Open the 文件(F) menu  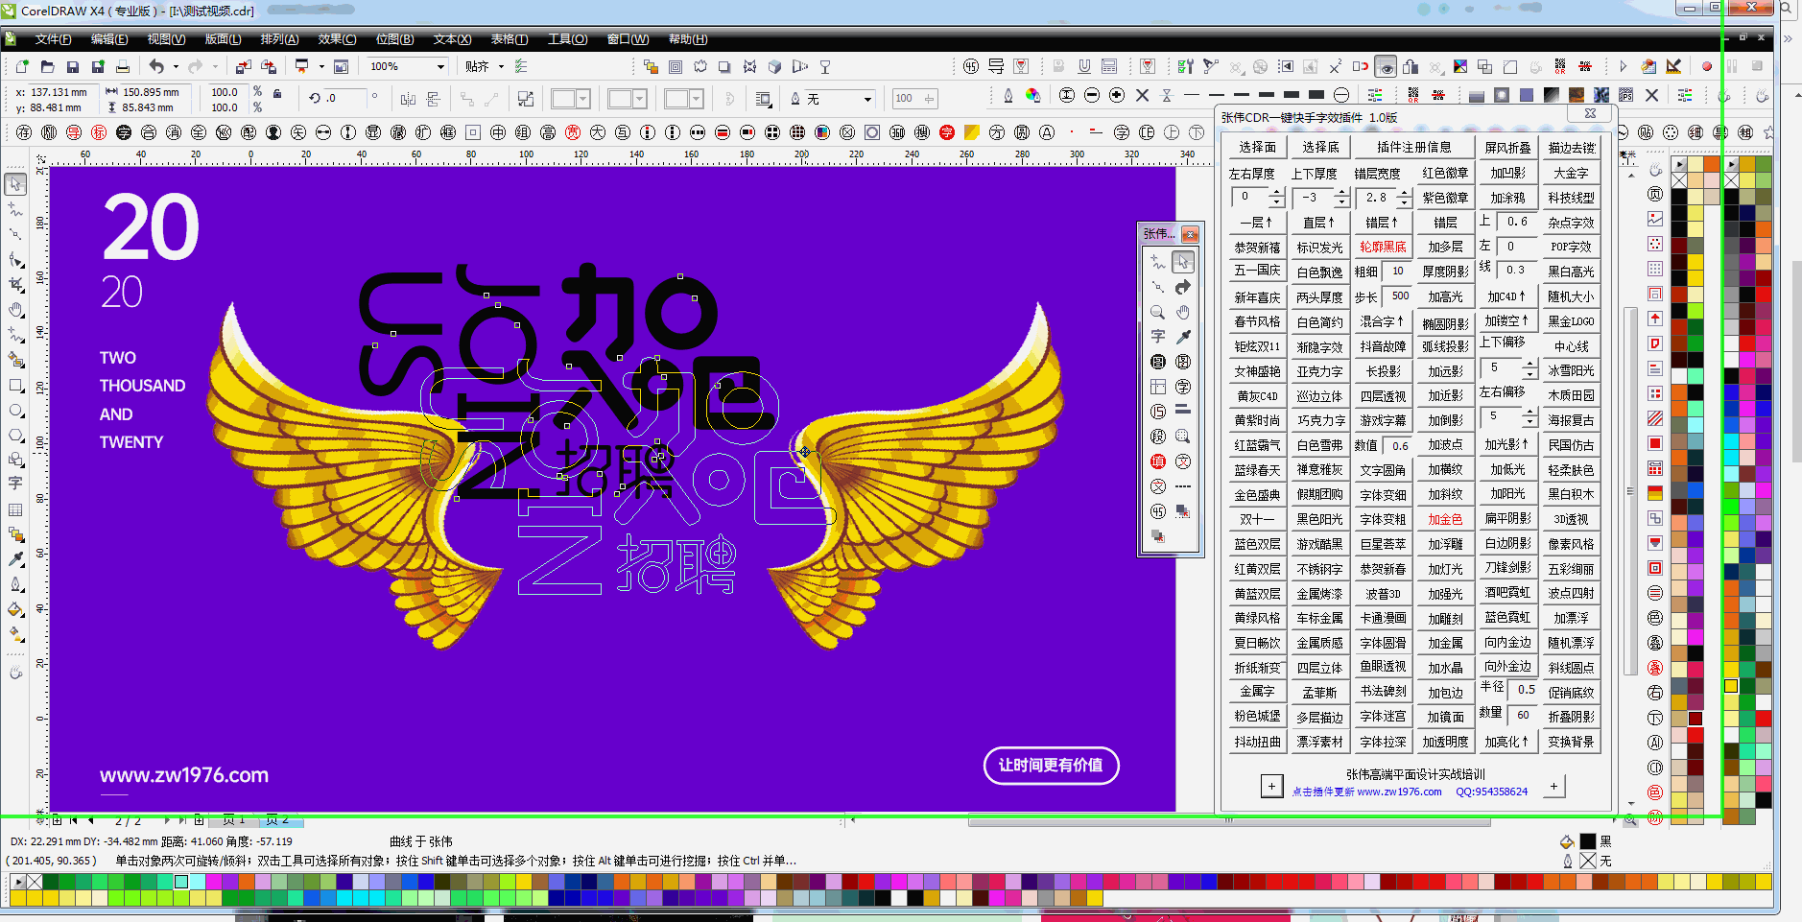pos(53,39)
